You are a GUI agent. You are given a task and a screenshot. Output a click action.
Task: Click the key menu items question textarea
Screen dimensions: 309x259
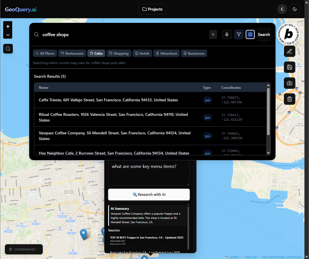click(149, 173)
